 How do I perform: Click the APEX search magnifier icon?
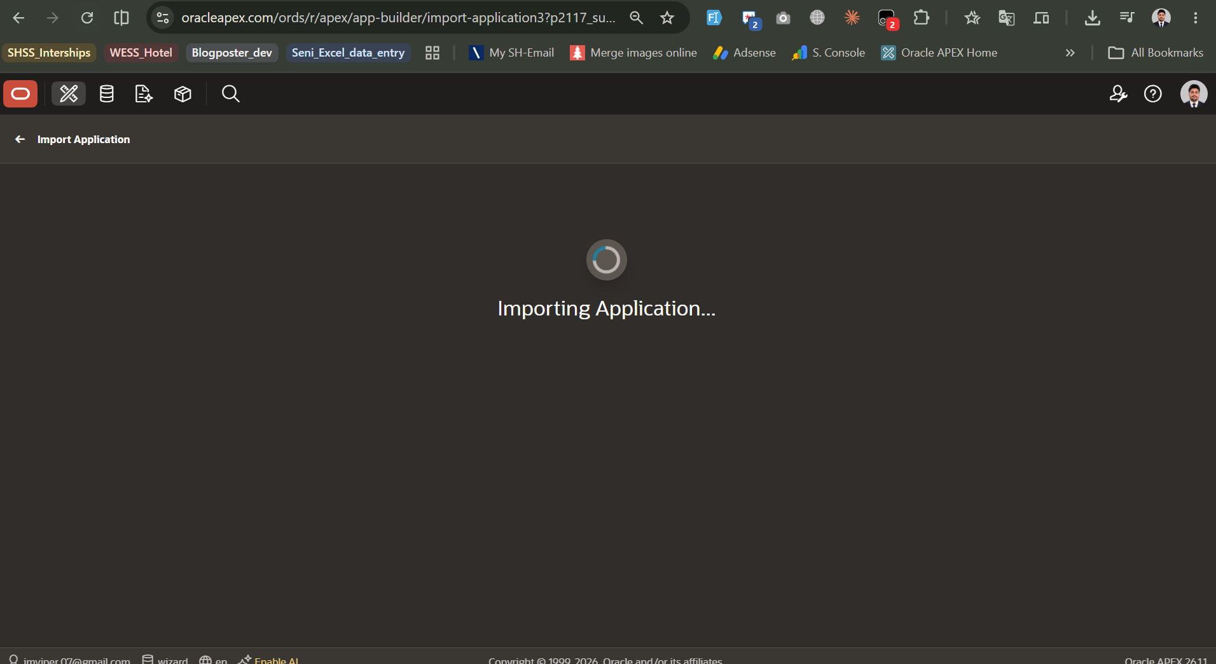pos(230,94)
